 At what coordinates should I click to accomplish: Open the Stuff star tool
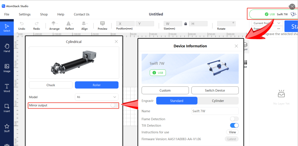pyautogui.click(x=7, y=128)
